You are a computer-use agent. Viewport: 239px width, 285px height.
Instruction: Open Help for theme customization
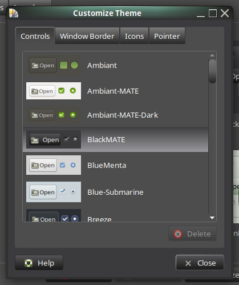tap(39, 263)
